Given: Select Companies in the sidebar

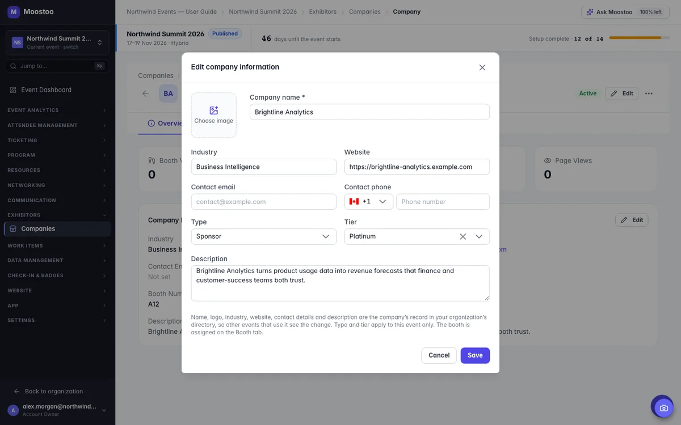Looking at the screenshot, I should (57, 229).
